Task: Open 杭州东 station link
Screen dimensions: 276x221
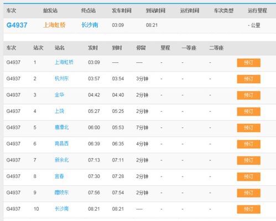Action: 61,79
